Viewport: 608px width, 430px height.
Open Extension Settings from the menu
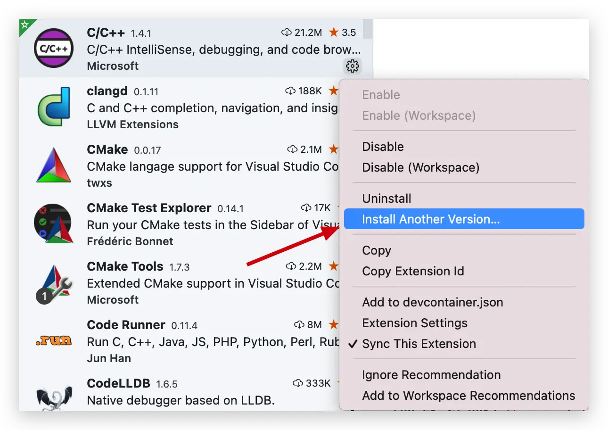click(x=415, y=323)
